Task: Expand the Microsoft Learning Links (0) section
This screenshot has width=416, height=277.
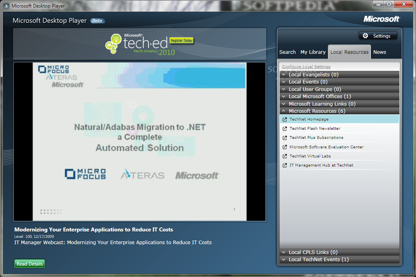Action: click(x=339, y=104)
